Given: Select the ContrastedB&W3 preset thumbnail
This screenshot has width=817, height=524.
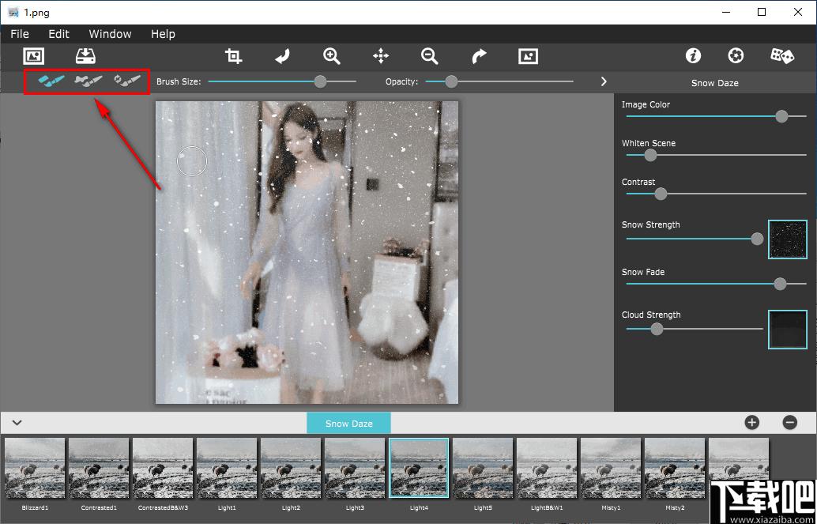Looking at the screenshot, I should click(163, 468).
